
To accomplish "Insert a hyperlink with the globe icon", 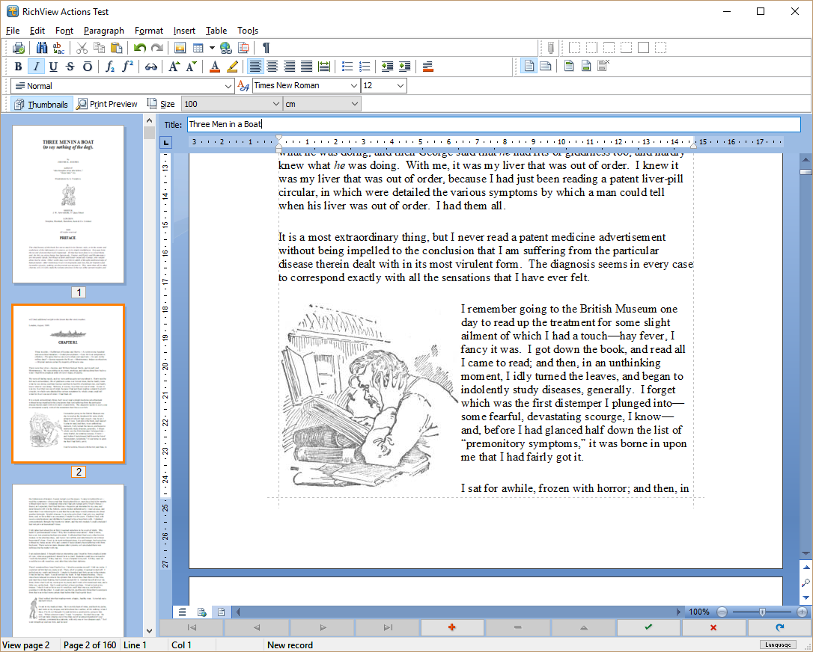I will pos(226,48).
